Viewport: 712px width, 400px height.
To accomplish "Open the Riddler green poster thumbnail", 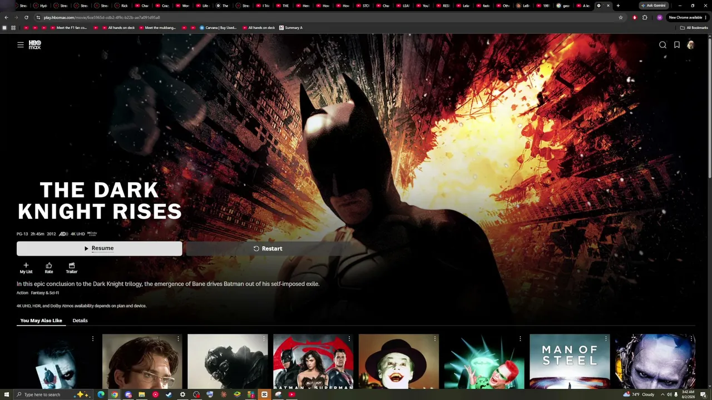I will (484, 361).
